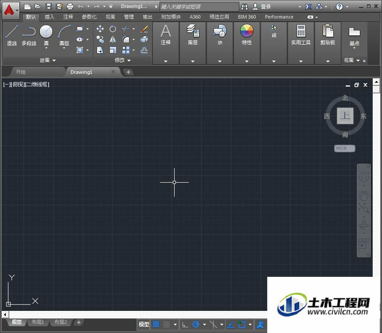Activate the Array tool
The width and height of the screenshot is (382, 333).
pos(126,50)
